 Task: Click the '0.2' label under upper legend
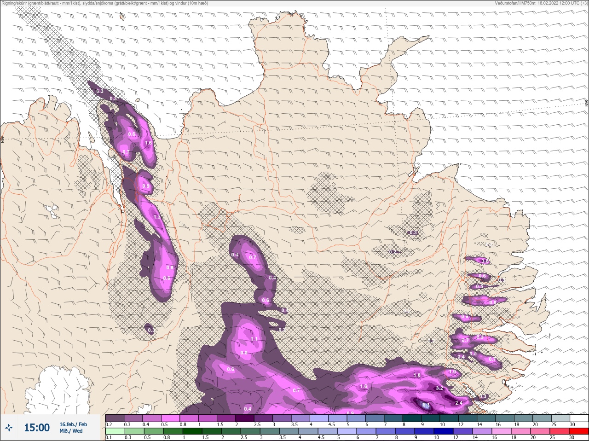109,424
